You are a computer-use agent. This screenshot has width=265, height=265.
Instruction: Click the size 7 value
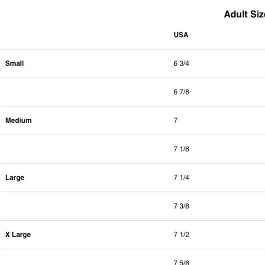click(x=175, y=121)
